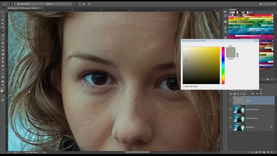Click the background color swatch in toolbox

coord(3,92)
